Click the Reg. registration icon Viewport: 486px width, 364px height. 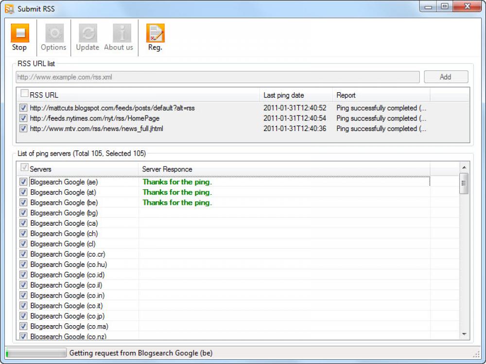[x=155, y=36]
